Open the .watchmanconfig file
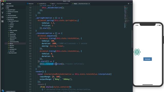Image resolution: width=164 pixels, height=92 pixels. 14,42
